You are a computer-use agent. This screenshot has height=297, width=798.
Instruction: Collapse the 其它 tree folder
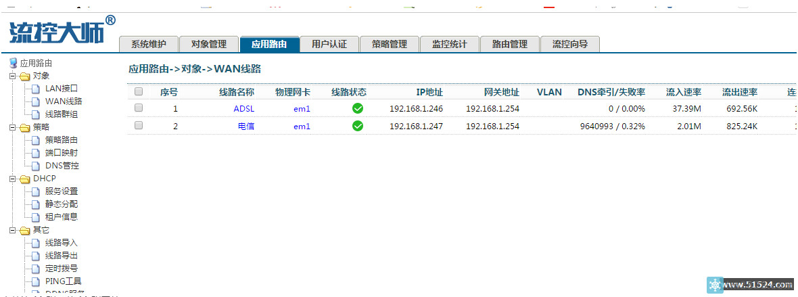point(13,230)
